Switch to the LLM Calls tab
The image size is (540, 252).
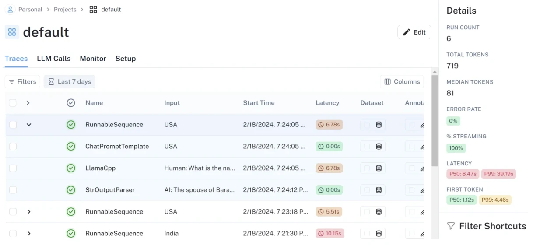tap(53, 59)
